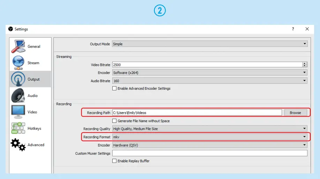The width and height of the screenshot is (320, 179).
Task: Expand the Recording Format mkv dropdown
Action: pyautogui.click(x=209, y=137)
